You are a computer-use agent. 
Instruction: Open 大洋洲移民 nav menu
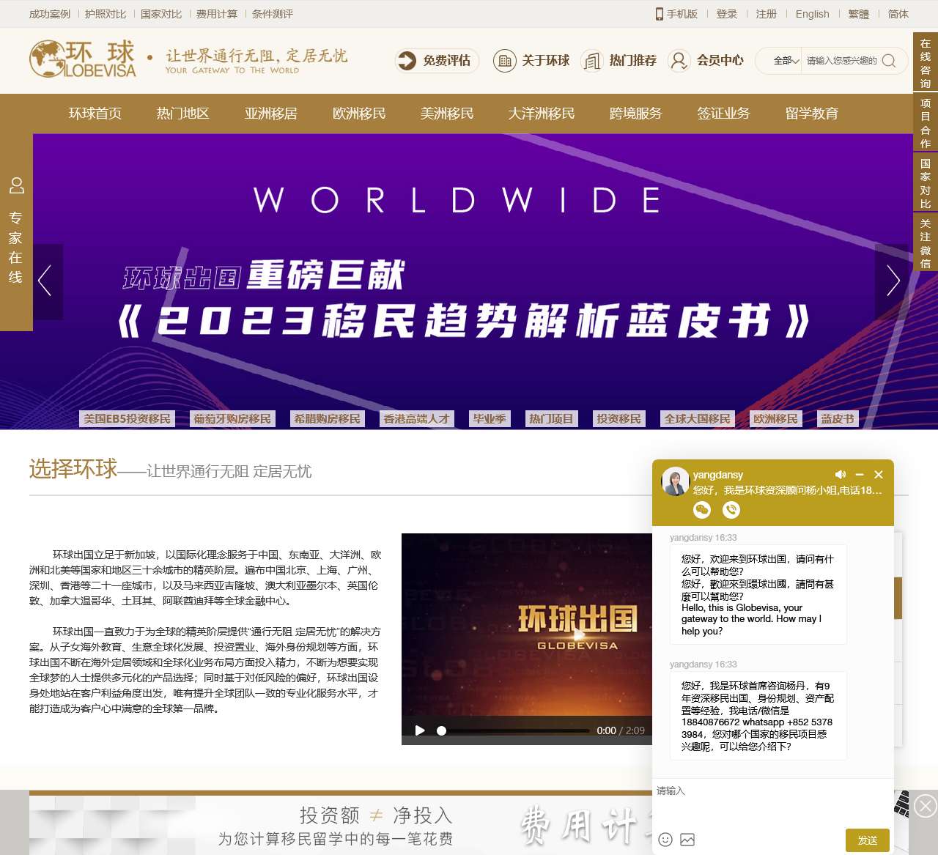542,114
